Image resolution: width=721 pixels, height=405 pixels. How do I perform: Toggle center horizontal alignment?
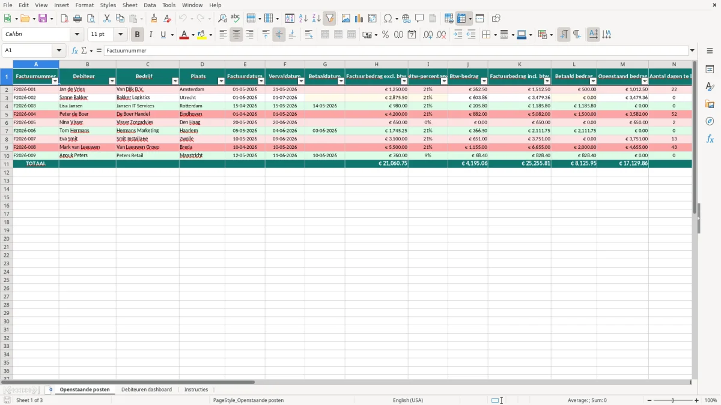click(236, 35)
